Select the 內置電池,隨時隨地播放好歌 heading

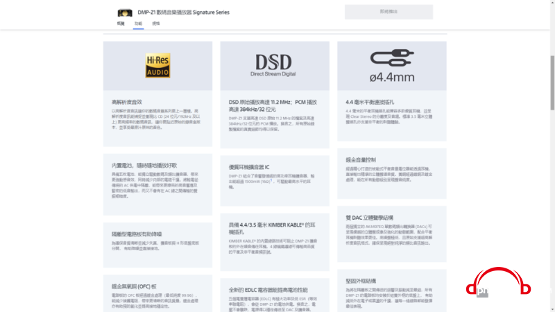pos(144,165)
